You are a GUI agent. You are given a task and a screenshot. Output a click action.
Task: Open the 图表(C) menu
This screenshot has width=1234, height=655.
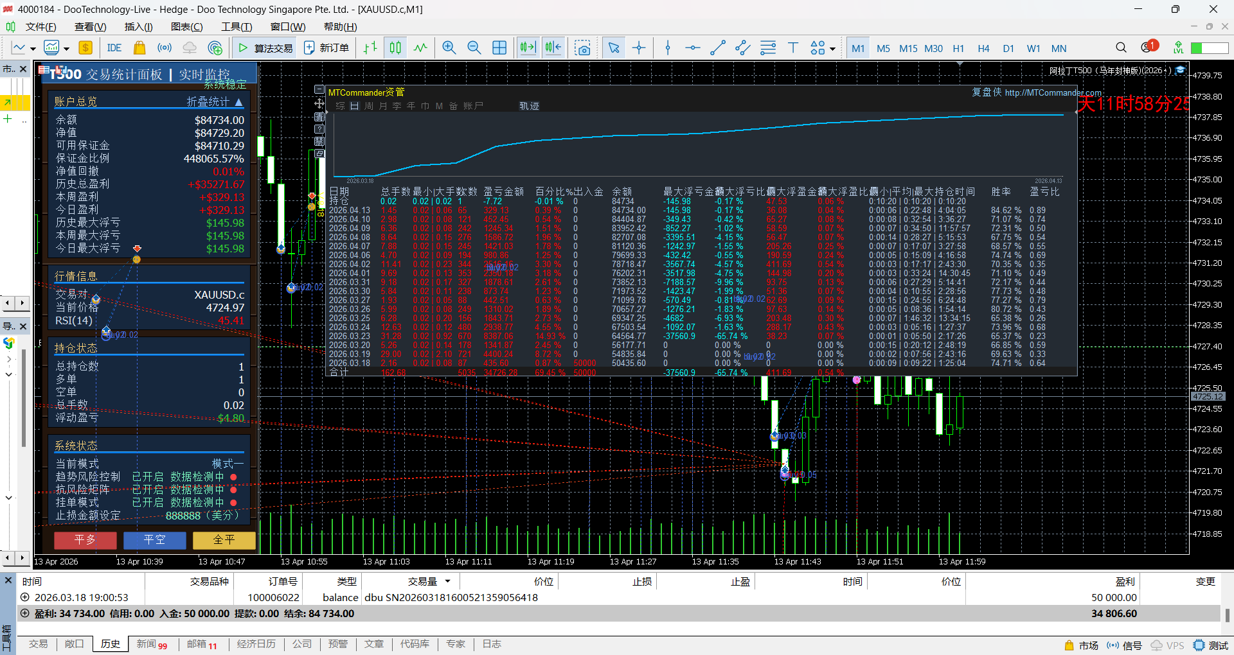click(x=186, y=27)
